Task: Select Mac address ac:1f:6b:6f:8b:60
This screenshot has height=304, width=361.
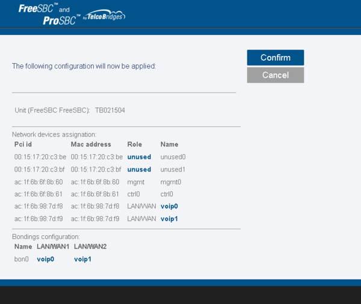Action: tap(95, 182)
